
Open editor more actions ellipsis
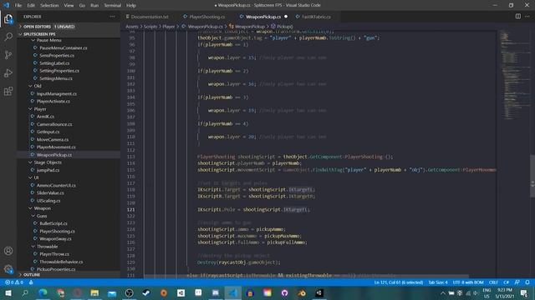point(527,17)
